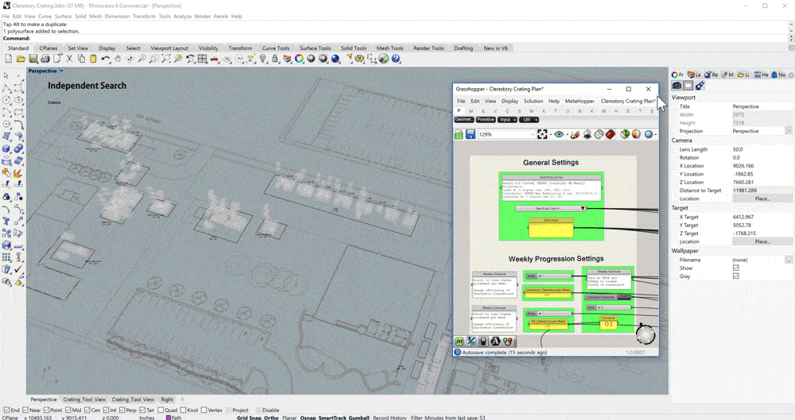Toggle the wallpaper Show checkbox
Screen dimensions: 795x420
(735, 268)
